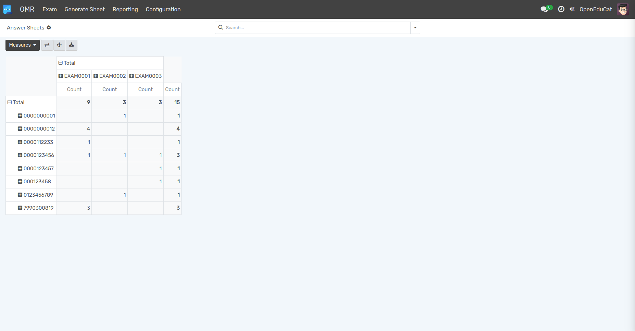635x331 pixels.
Task: Sort by the Total Count header
Action: click(172, 89)
